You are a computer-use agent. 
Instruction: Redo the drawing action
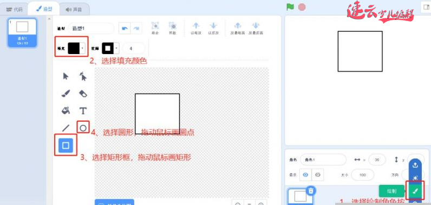click(x=136, y=28)
